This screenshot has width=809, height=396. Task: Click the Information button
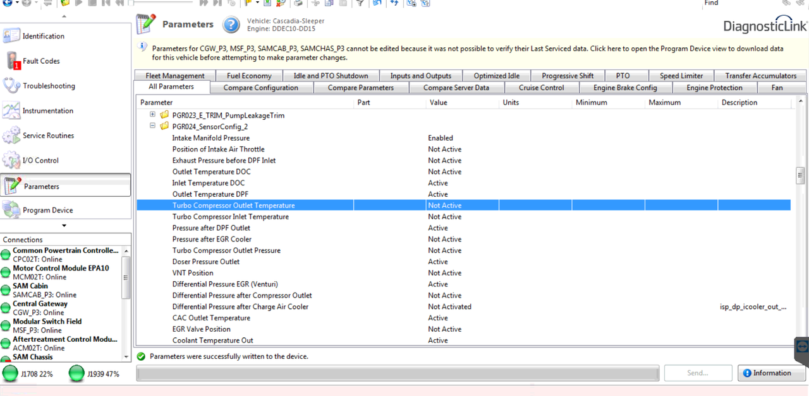click(x=772, y=373)
